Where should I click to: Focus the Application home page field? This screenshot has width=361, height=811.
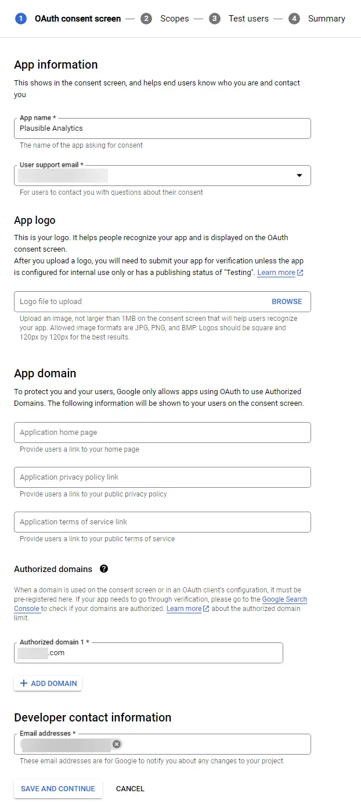click(x=163, y=433)
